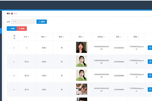Sort by the 性别 column arrows
Image resolution: width=152 pixels, height=101 pixels.
(x=64, y=37)
